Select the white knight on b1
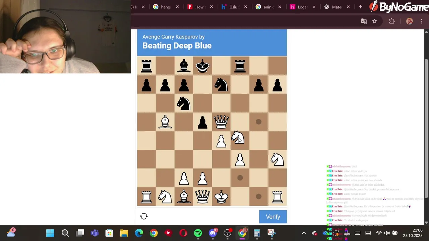 click(165, 197)
